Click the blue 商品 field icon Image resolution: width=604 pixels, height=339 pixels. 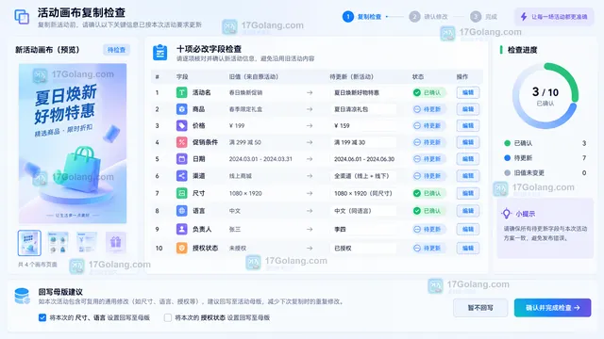tap(181, 109)
